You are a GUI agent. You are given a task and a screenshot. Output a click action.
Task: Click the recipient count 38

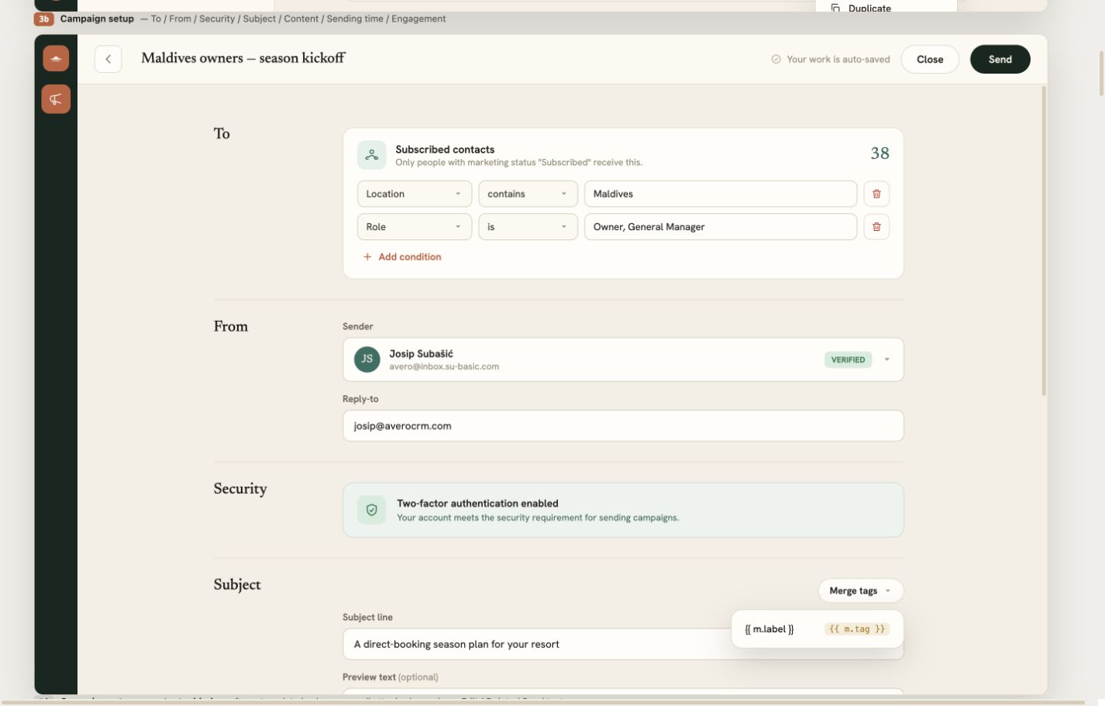(880, 153)
